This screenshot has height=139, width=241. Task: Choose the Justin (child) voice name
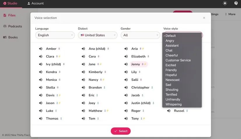point(141,103)
